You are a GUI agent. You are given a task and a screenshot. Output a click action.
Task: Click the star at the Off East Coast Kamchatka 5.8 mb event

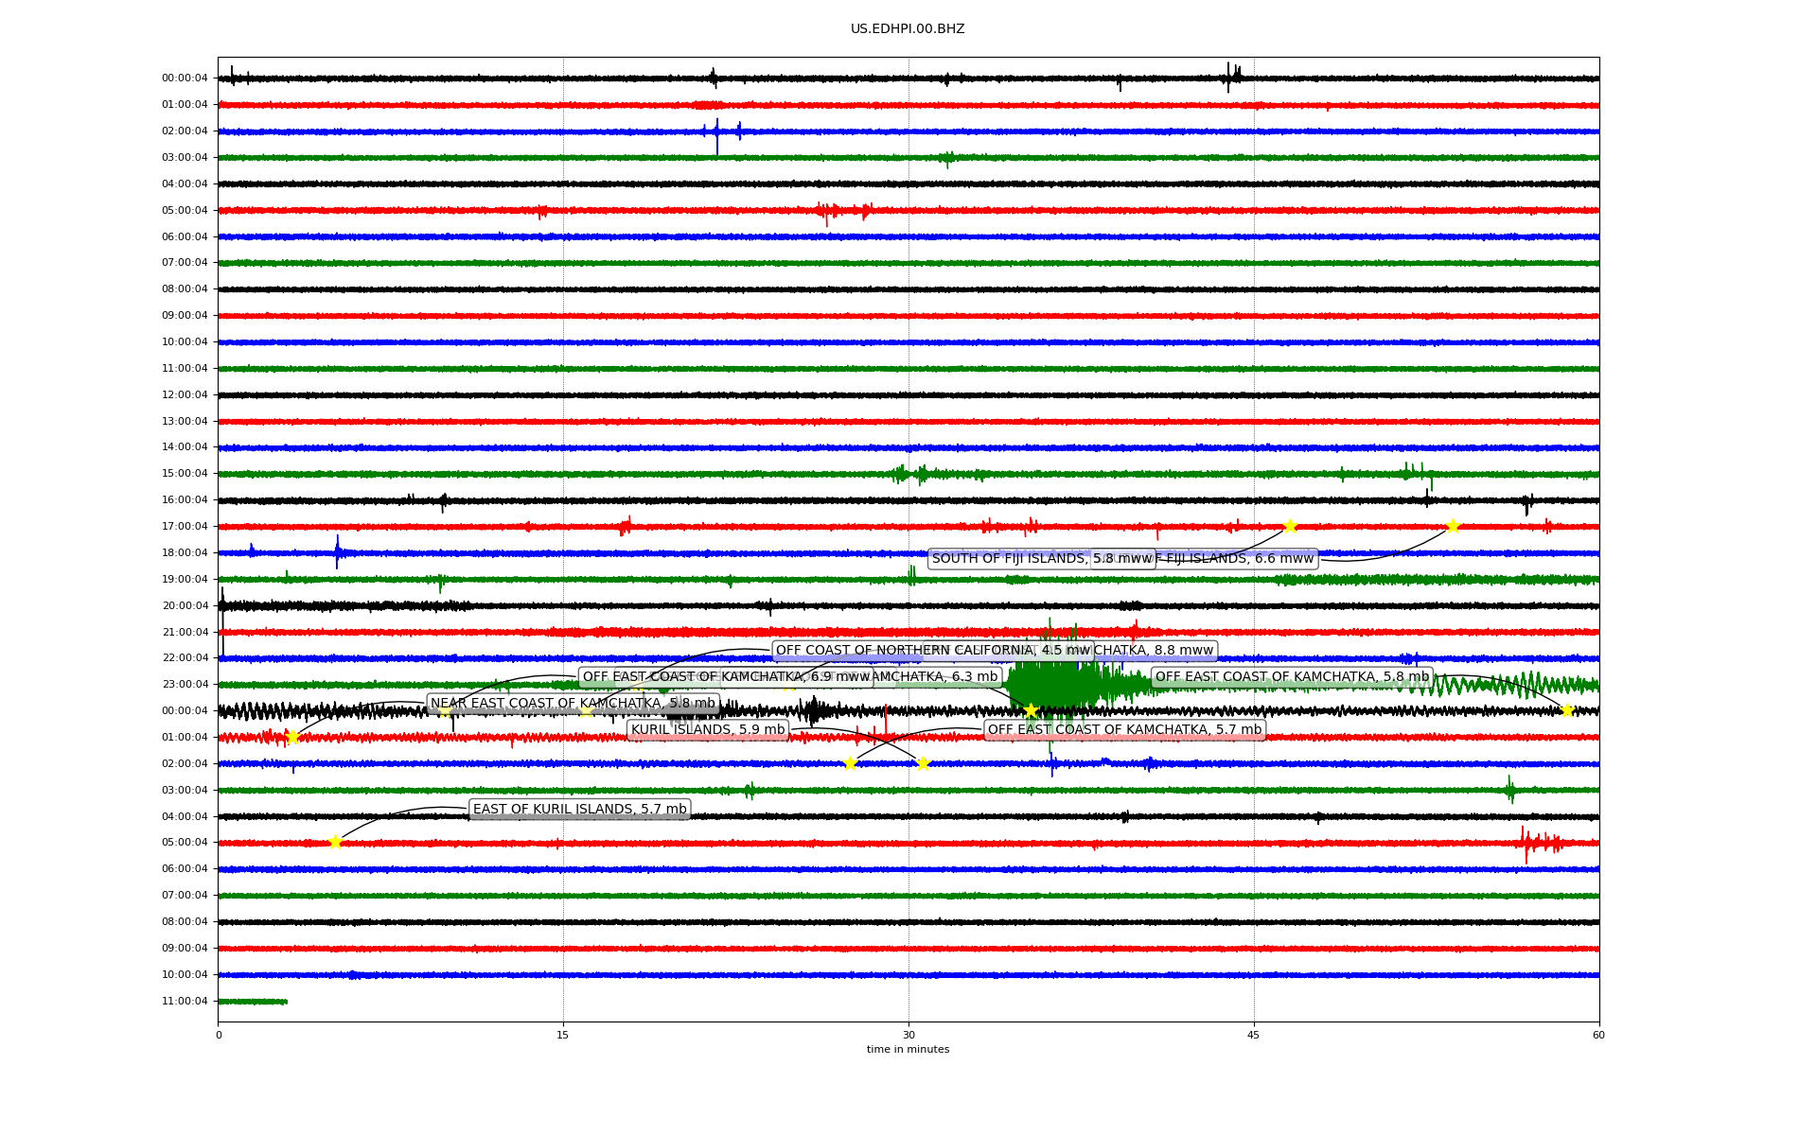tap(1567, 710)
